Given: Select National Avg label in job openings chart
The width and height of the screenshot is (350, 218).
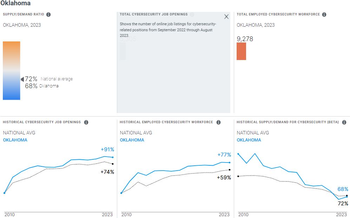Looking at the screenshot, I should click(19, 133).
